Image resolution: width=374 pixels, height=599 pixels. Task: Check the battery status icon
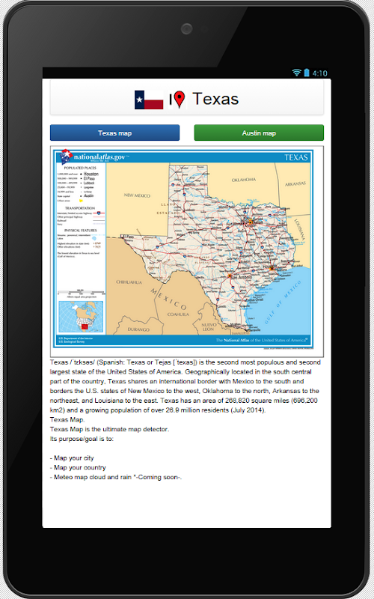[307, 73]
